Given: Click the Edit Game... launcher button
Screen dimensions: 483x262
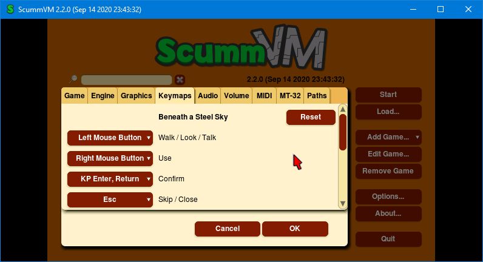Looking at the screenshot, I should 388,154.
